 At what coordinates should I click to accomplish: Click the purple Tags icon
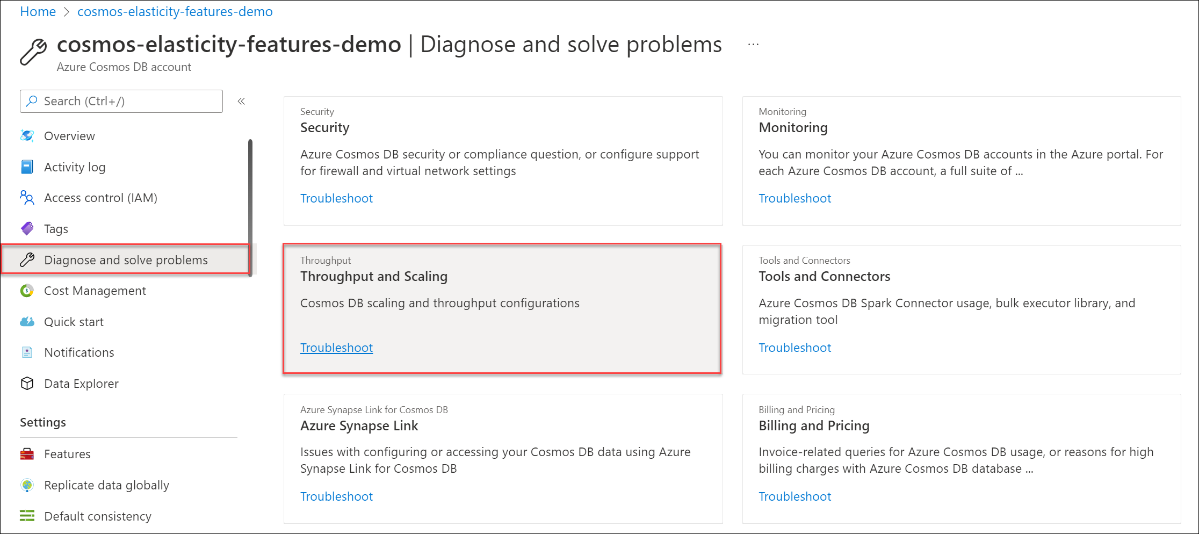click(x=27, y=229)
